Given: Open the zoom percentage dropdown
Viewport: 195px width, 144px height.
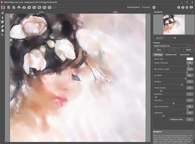Looking at the screenshot, I should coord(159,38).
